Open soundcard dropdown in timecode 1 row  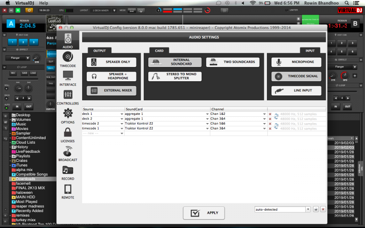click(207, 129)
